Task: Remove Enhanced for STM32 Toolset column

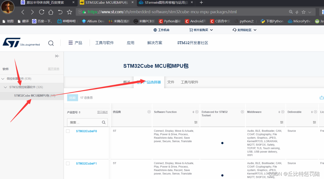Action: pyautogui.click(x=242, y=112)
